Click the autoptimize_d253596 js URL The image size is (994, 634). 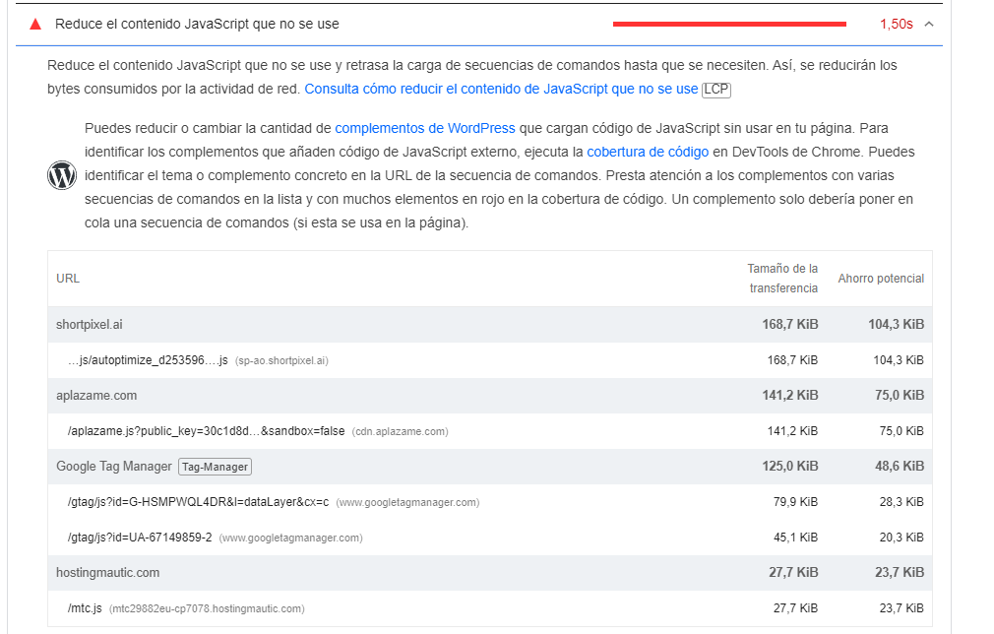point(148,360)
